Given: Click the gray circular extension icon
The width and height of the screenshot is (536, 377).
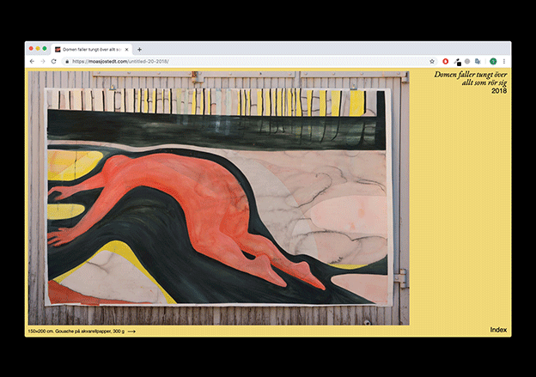Looking at the screenshot, I should tap(467, 61).
